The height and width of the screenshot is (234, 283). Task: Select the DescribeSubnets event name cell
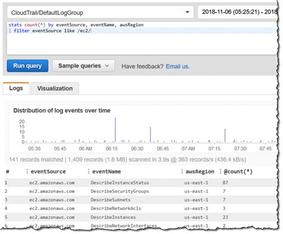pos(110,200)
